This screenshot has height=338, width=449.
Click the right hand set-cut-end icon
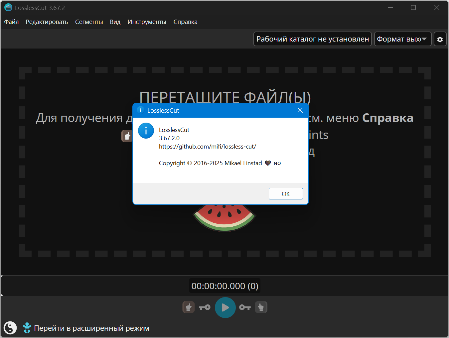click(x=261, y=307)
